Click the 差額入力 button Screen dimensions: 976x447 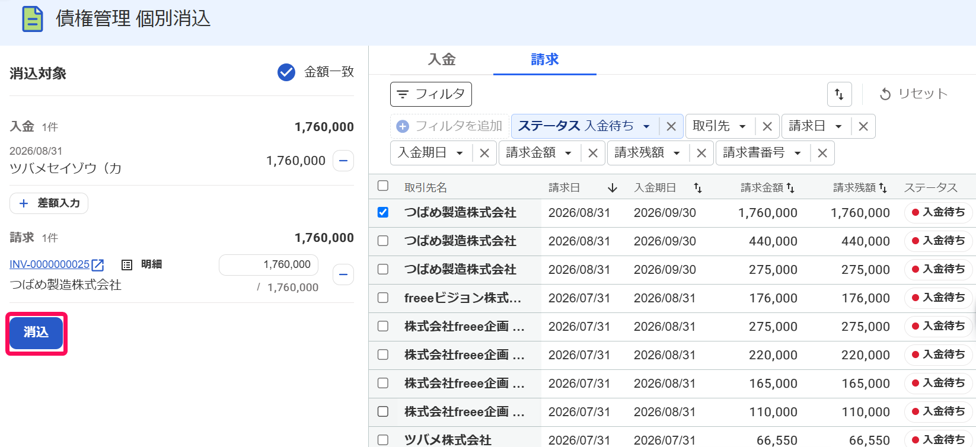tap(49, 203)
